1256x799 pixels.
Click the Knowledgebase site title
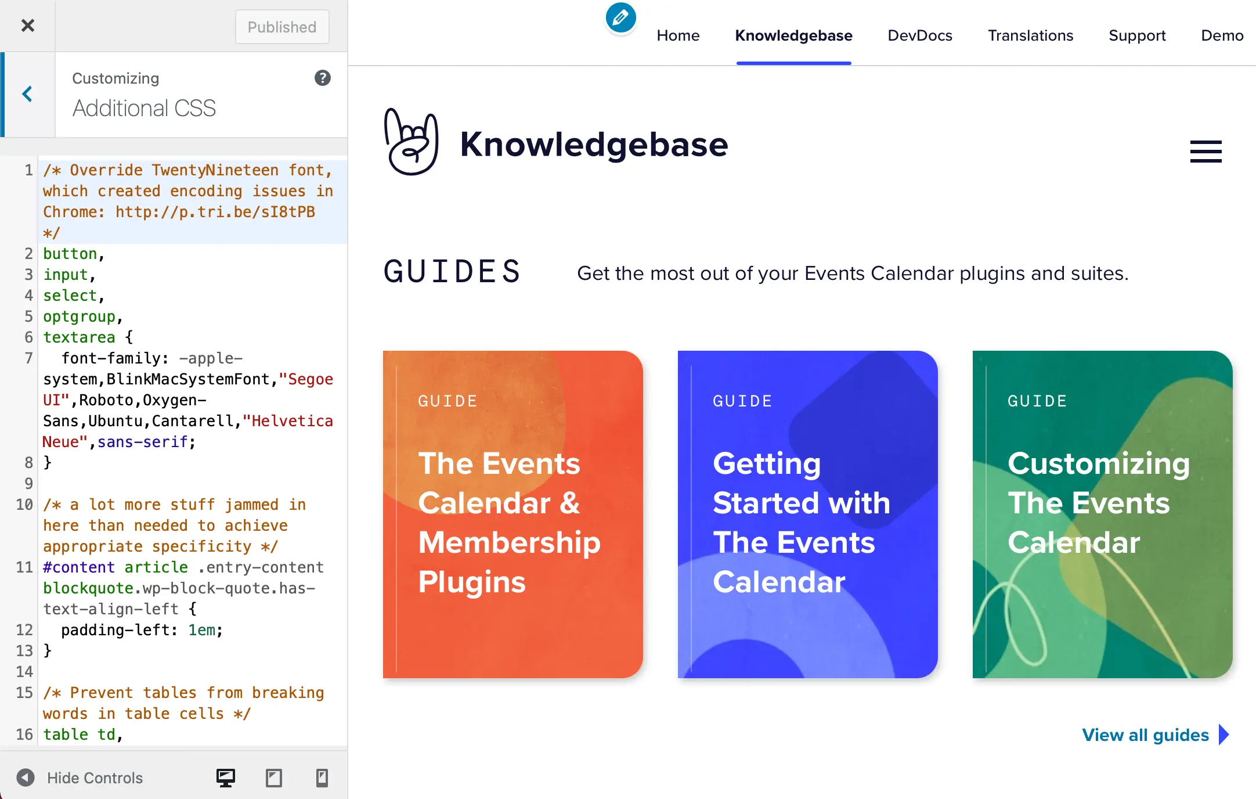[x=594, y=144]
